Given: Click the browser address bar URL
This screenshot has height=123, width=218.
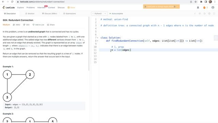Looking at the screenshot, I should click(x=42, y=2).
